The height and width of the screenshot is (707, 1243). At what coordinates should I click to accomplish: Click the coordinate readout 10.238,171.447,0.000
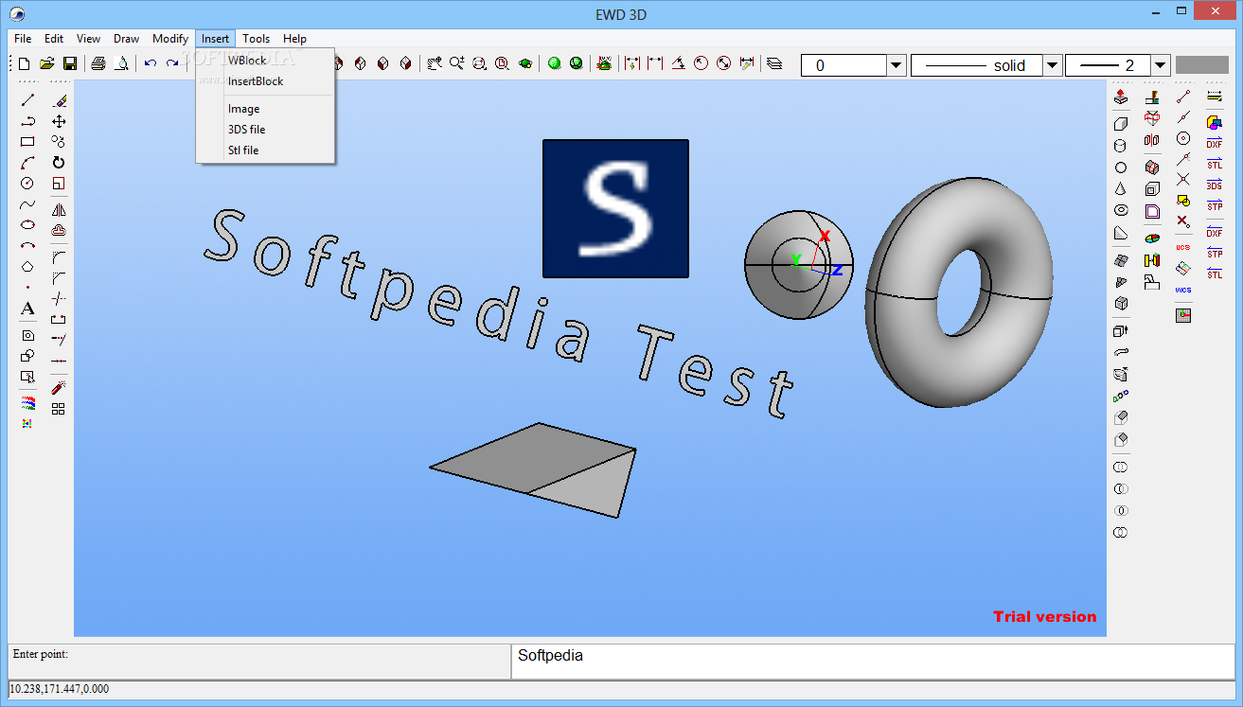[59, 689]
